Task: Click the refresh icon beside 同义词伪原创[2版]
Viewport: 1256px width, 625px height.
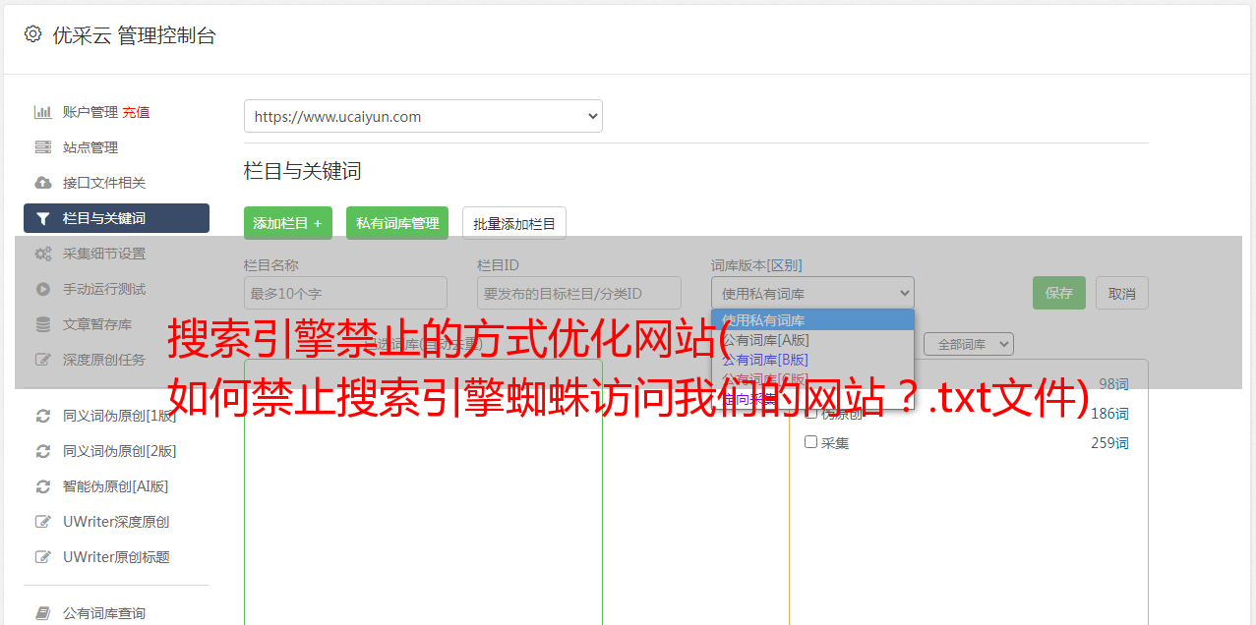Action: point(42,451)
